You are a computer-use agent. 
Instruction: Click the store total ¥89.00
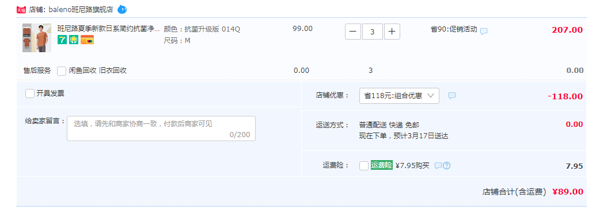[567, 192]
